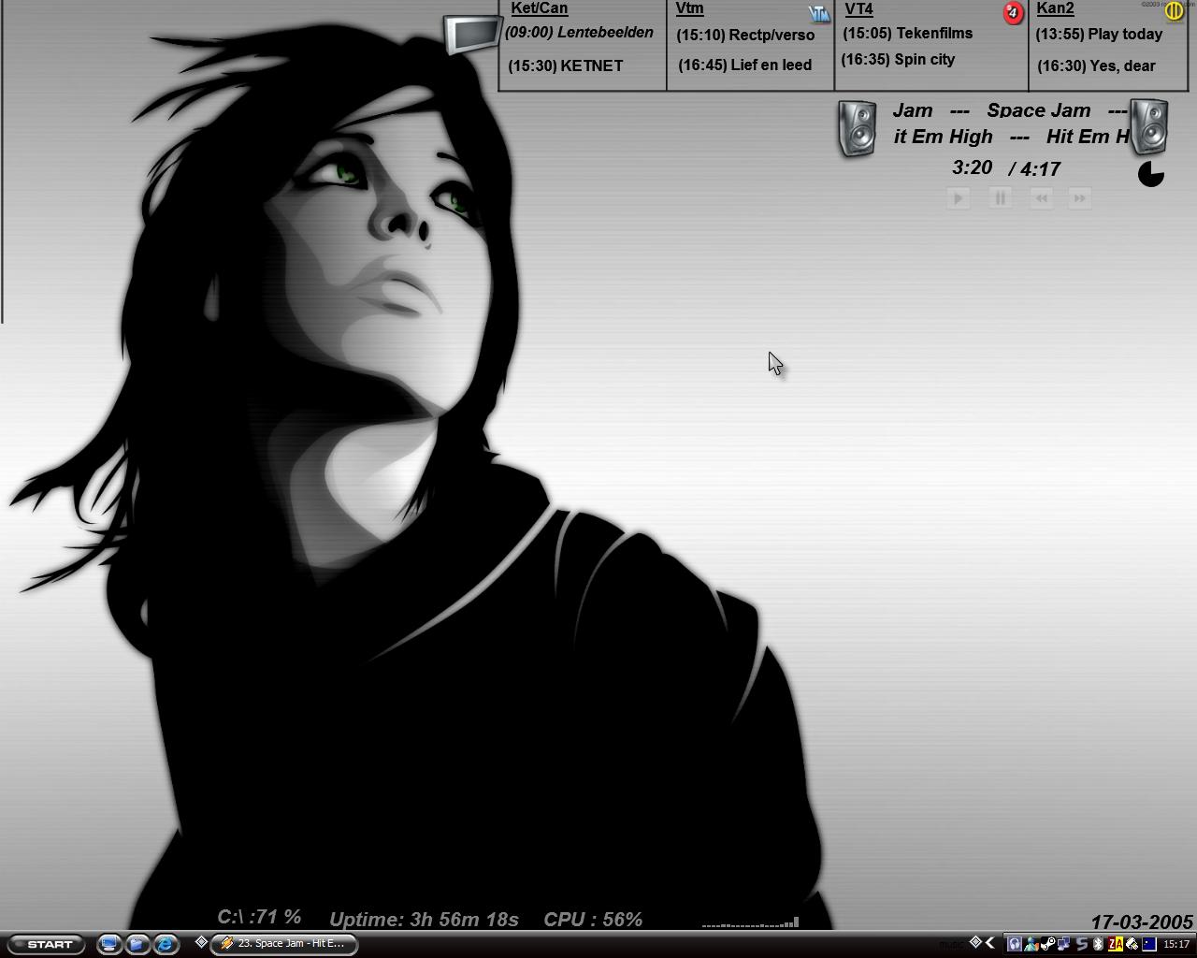Click the diamond toggle next to quick launch
This screenshot has width=1197, height=958.
(200, 942)
